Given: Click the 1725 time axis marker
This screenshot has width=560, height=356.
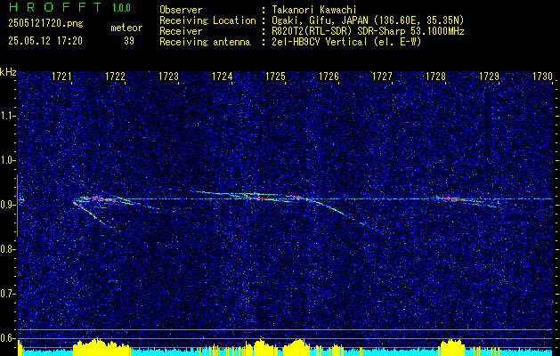Looking at the screenshot, I should coord(275,77).
